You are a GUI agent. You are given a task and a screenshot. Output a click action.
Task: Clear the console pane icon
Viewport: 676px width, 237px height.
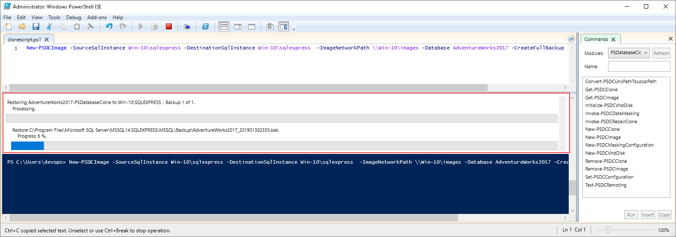[90, 26]
